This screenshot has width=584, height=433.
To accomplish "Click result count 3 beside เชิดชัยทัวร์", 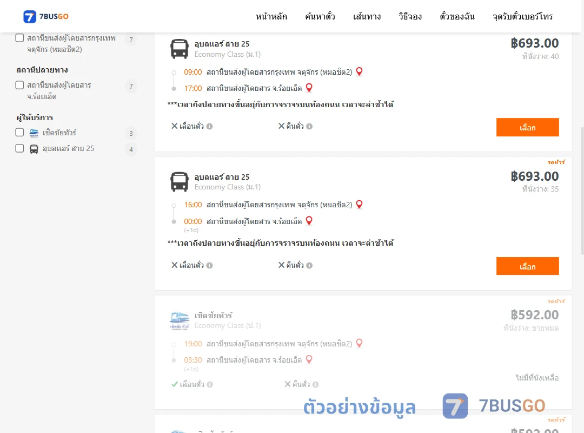I will click(x=131, y=133).
